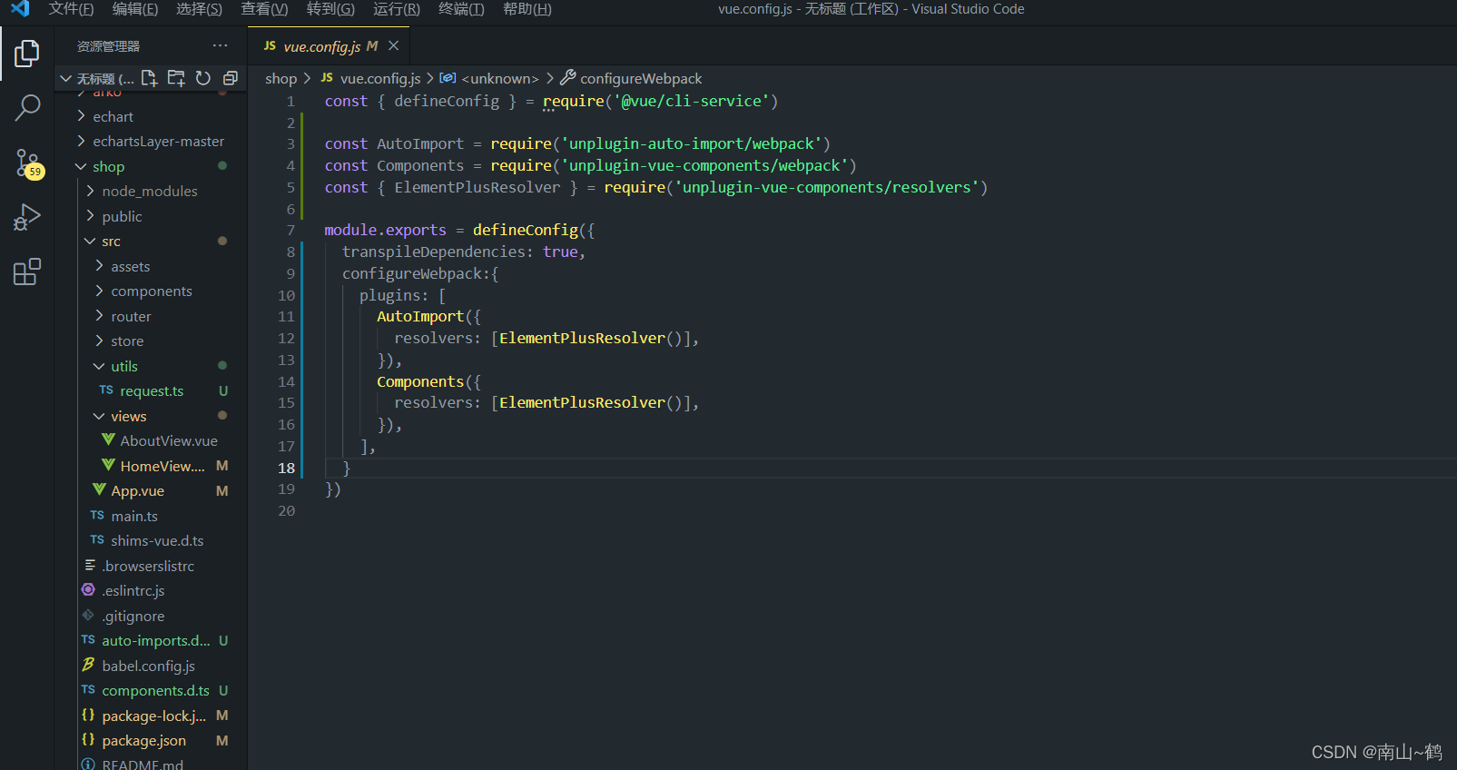Click the wrench icon in breadcrumb
The image size is (1457, 770).
(567, 78)
